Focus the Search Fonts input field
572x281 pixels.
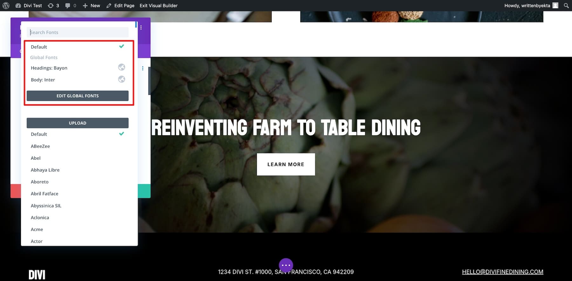click(78, 32)
